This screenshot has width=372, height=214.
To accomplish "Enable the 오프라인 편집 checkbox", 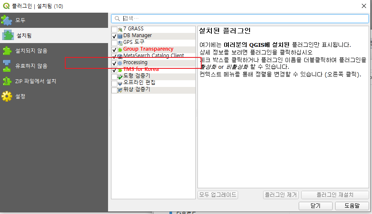I will click(x=114, y=84).
